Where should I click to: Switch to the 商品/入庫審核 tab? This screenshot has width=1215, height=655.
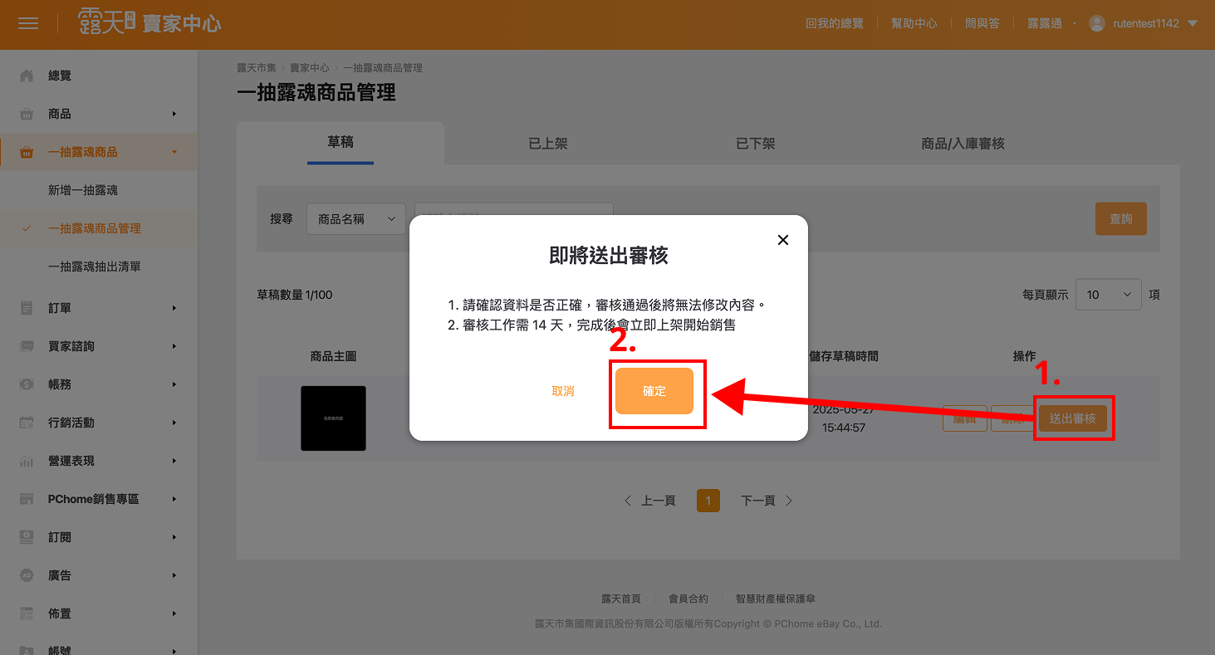(963, 144)
